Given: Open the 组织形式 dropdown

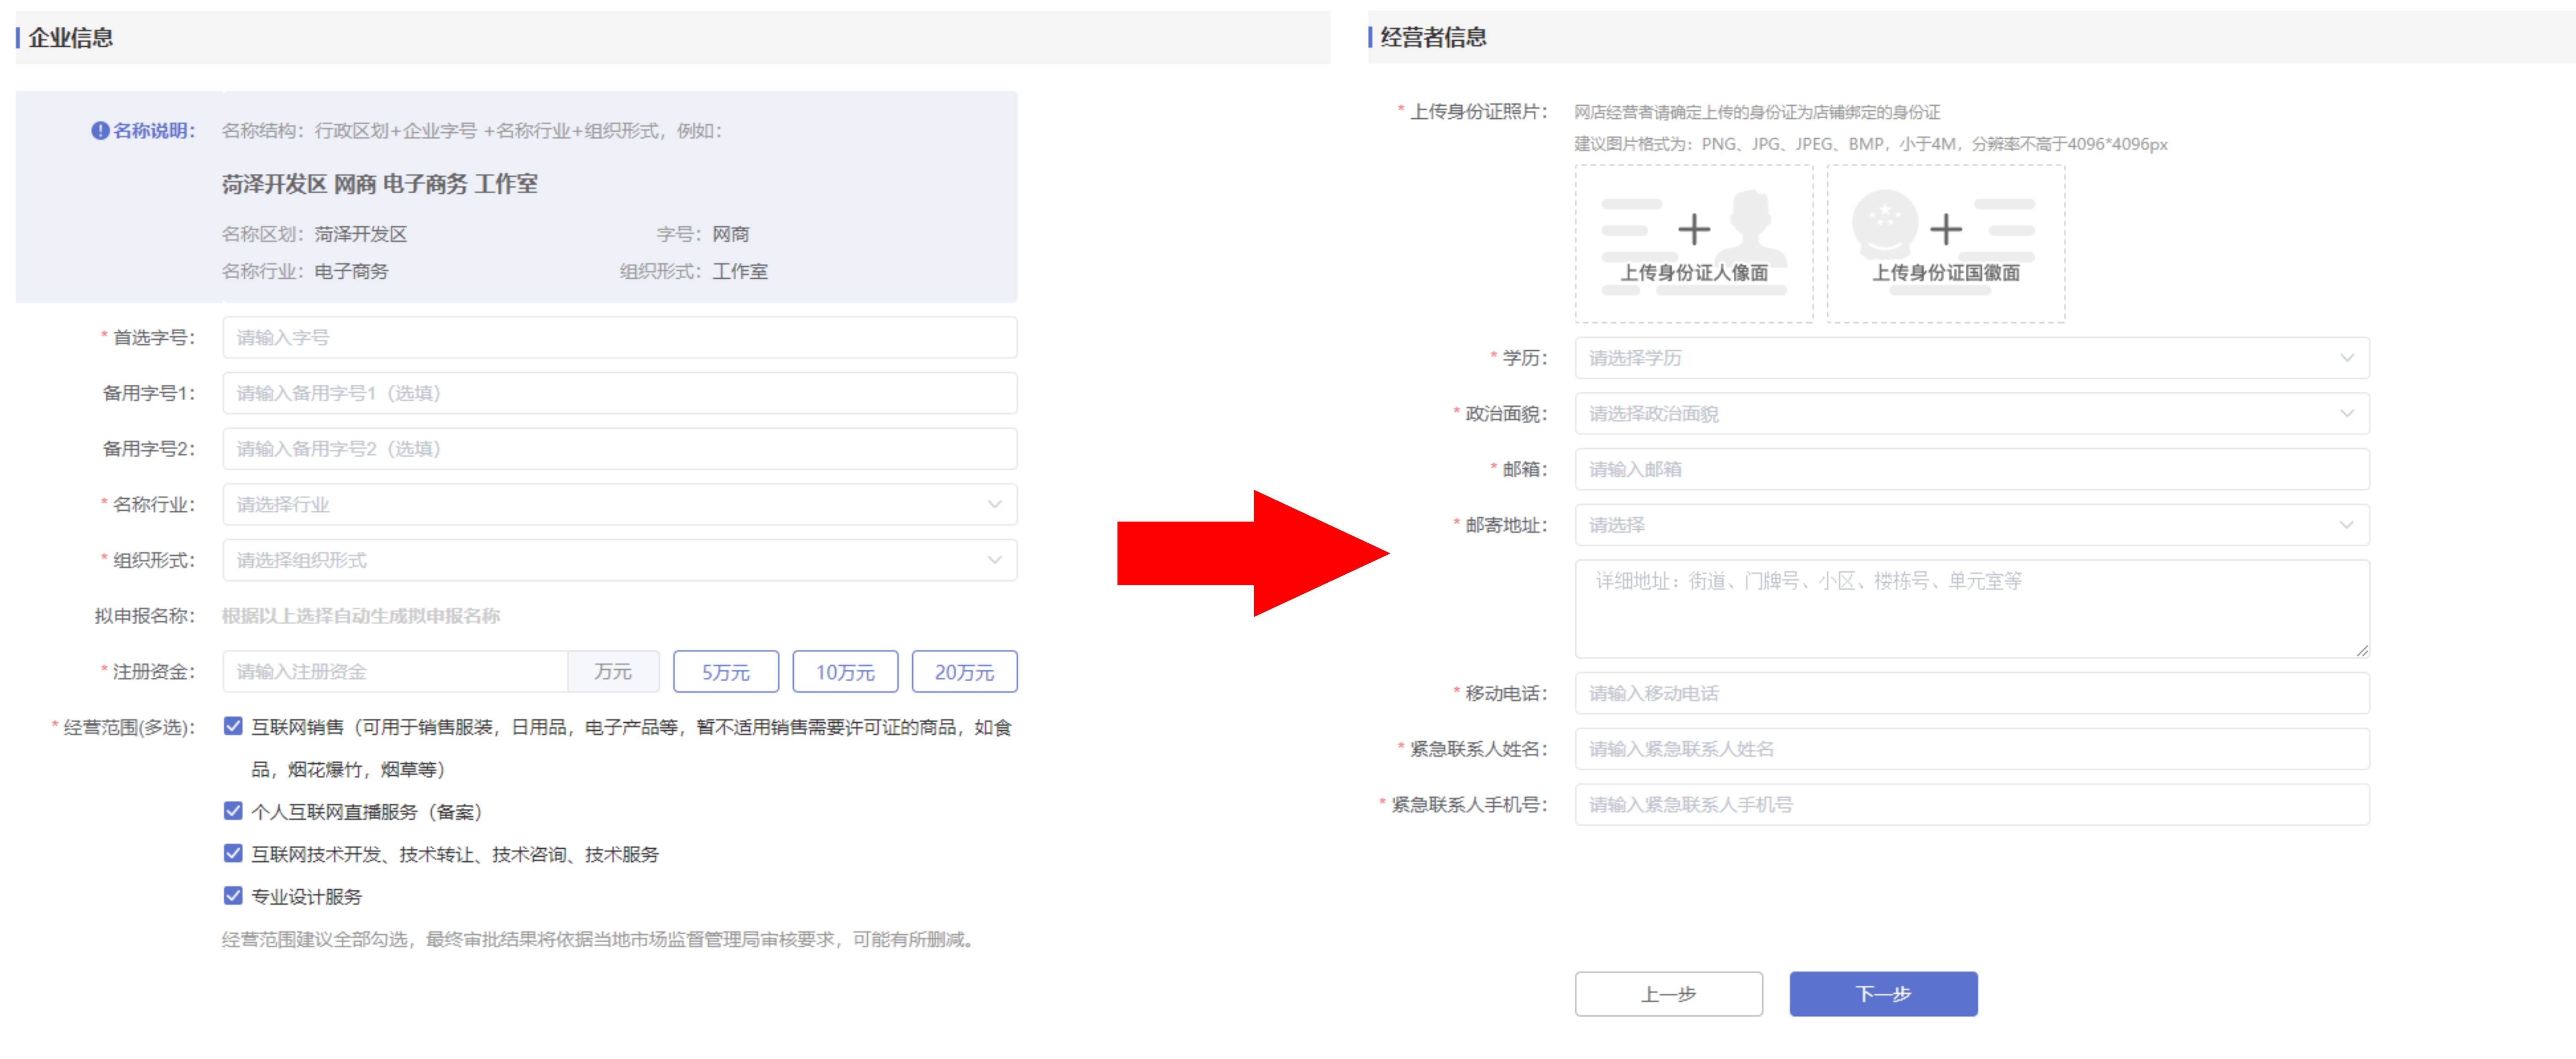Looking at the screenshot, I should [620, 560].
